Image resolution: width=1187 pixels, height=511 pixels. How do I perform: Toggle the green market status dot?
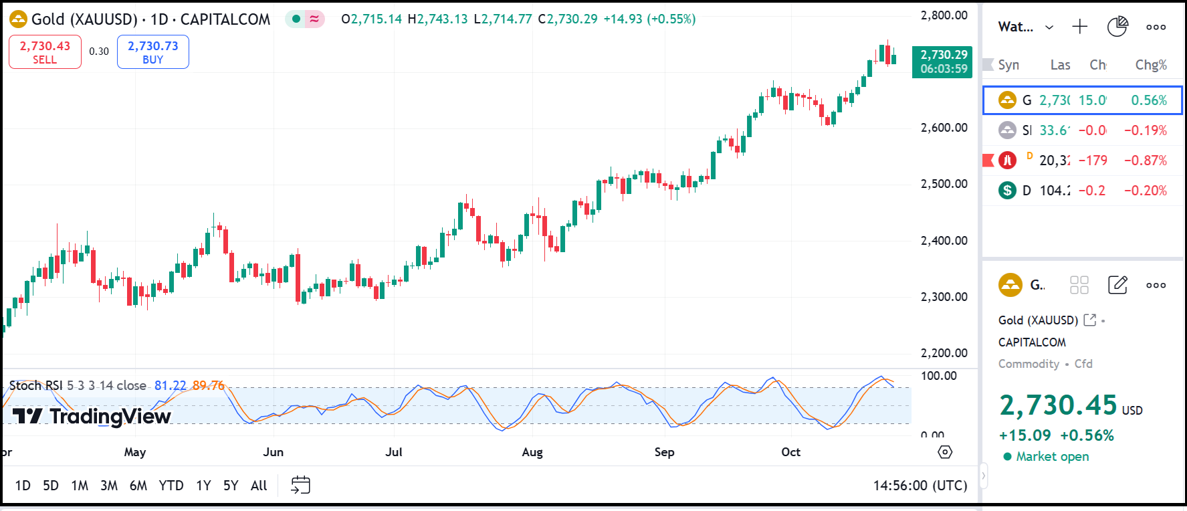[296, 19]
